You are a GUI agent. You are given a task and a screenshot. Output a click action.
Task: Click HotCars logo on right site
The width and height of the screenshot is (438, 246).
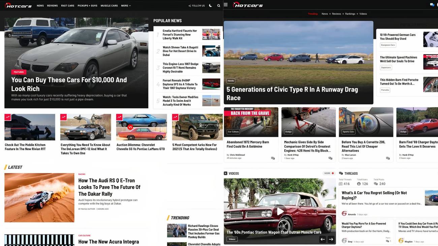pos(248,5)
